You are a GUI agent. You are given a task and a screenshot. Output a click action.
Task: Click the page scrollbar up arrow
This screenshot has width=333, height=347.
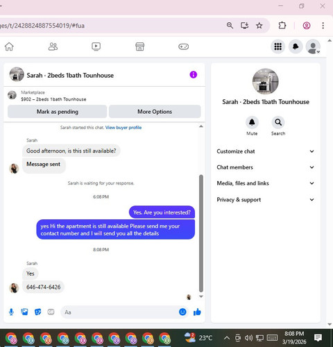[330, 41]
